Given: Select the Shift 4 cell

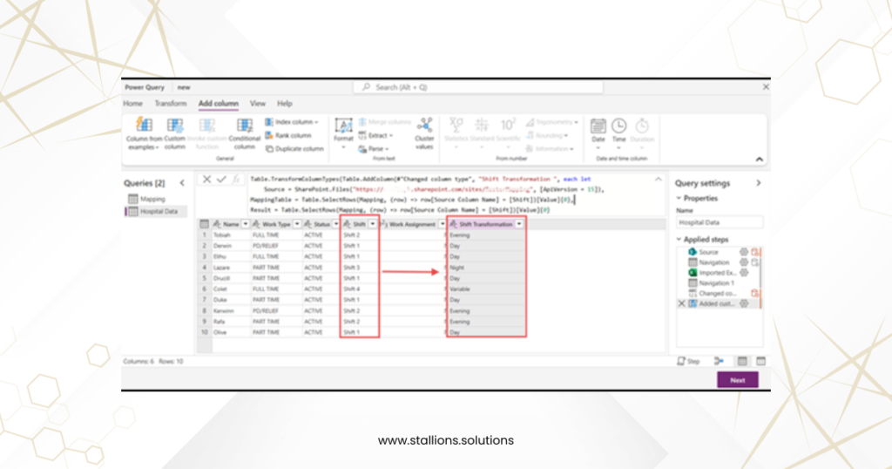Looking at the screenshot, I should pyautogui.click(x=360, y=289).
